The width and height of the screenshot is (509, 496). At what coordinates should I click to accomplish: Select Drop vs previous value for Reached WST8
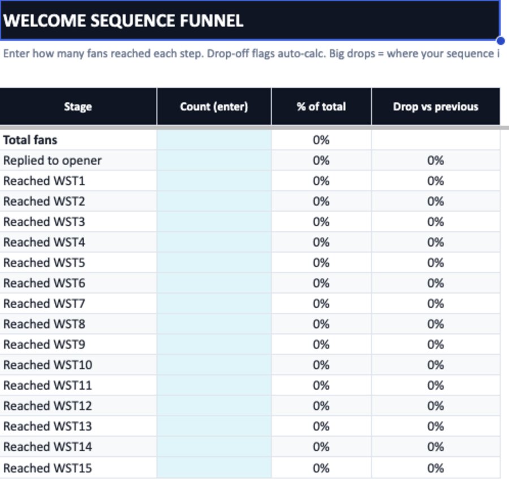[435, 324]
